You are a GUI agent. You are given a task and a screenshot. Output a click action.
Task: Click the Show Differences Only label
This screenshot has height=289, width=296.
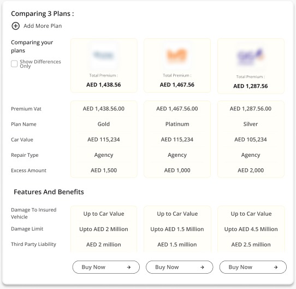[40, 64]
